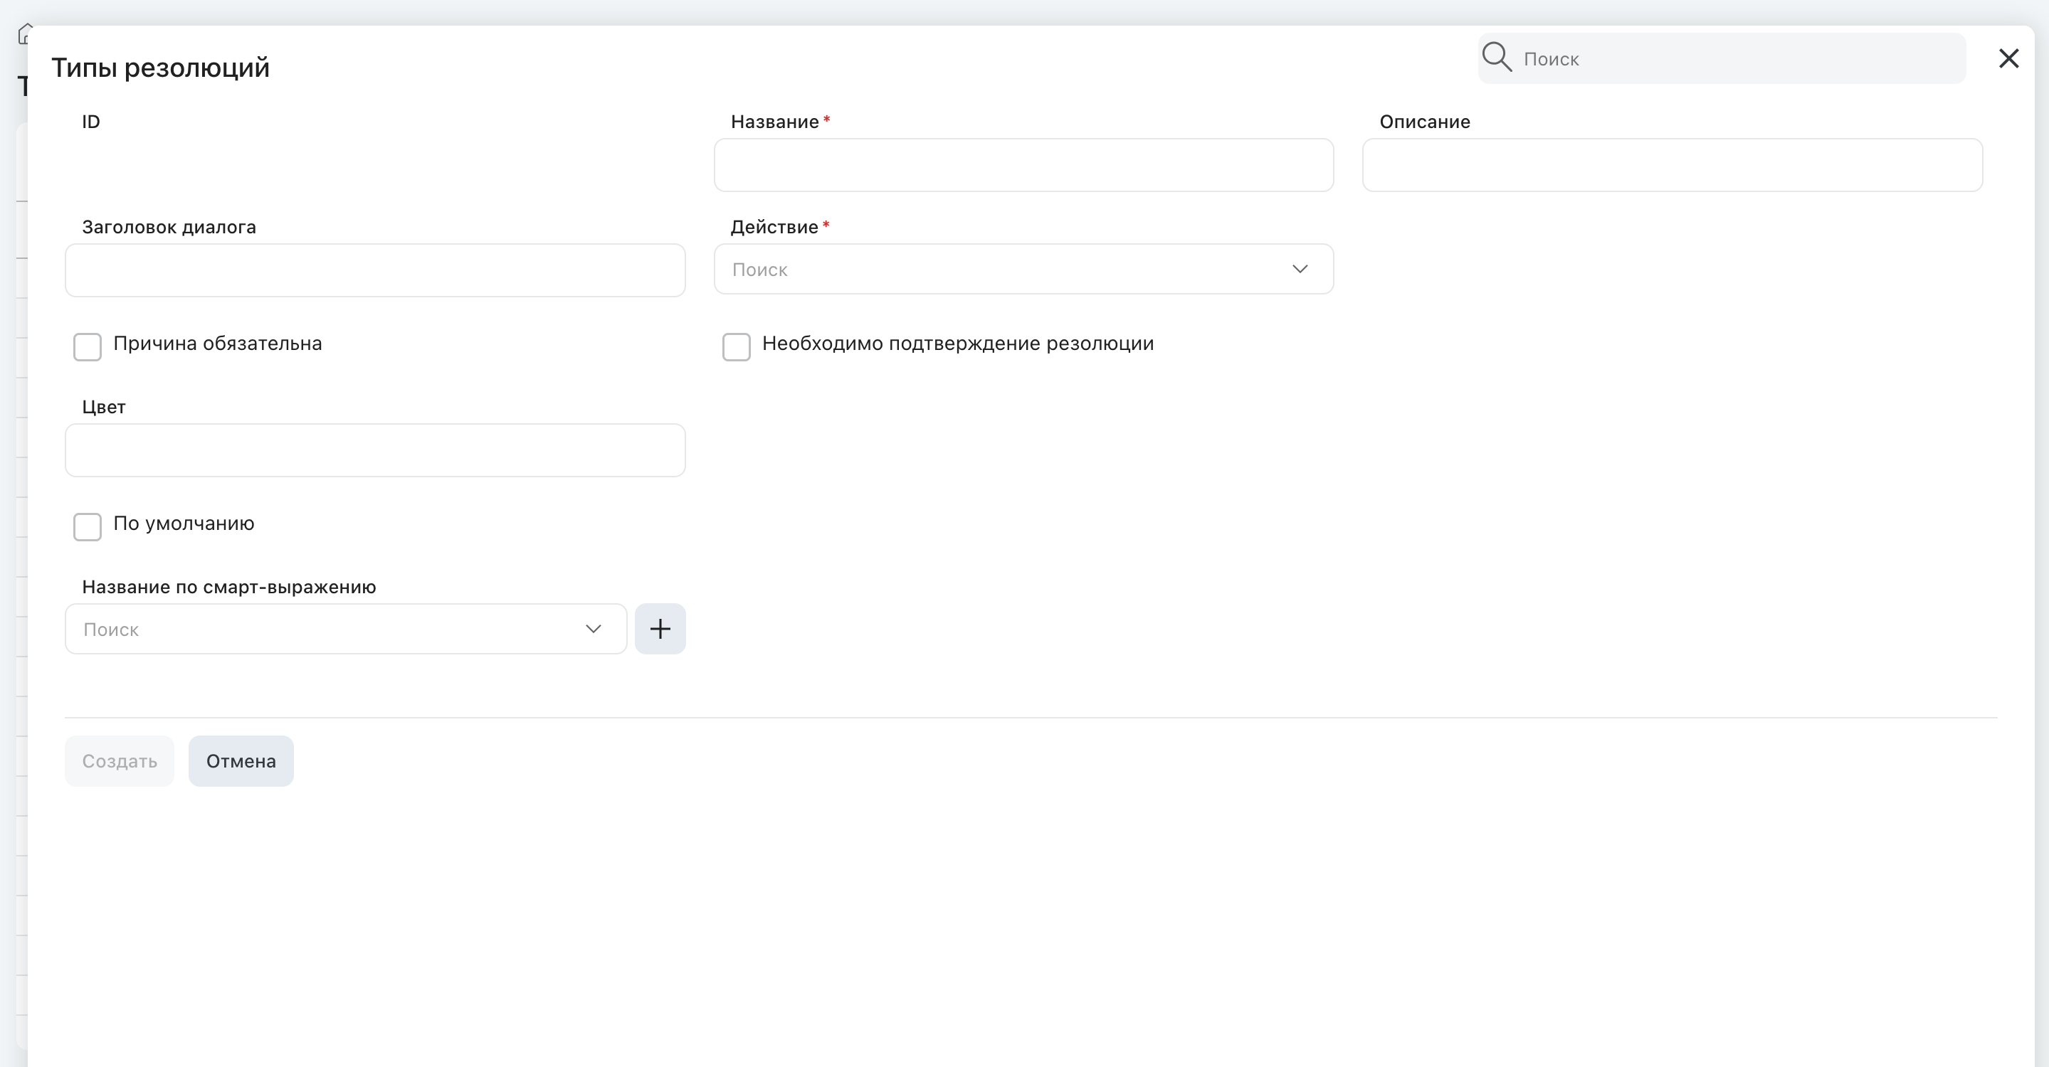Focus the top Поиск search box

pos(1722,58)
